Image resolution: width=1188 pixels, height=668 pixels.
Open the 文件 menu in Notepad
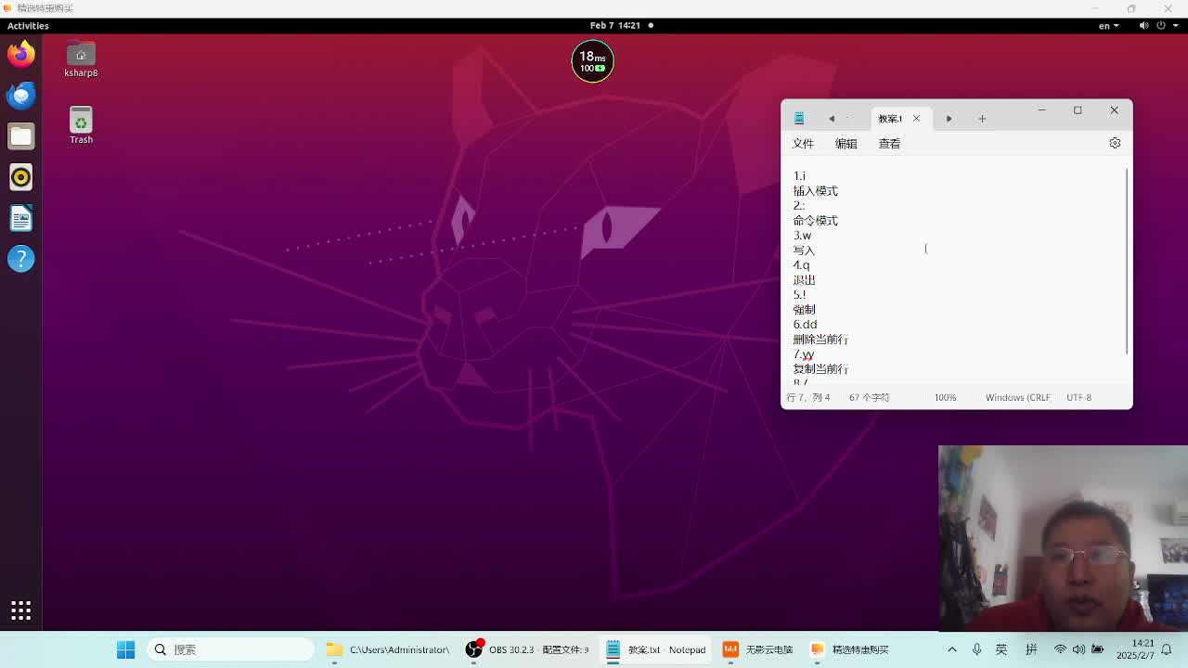[803, 144]
